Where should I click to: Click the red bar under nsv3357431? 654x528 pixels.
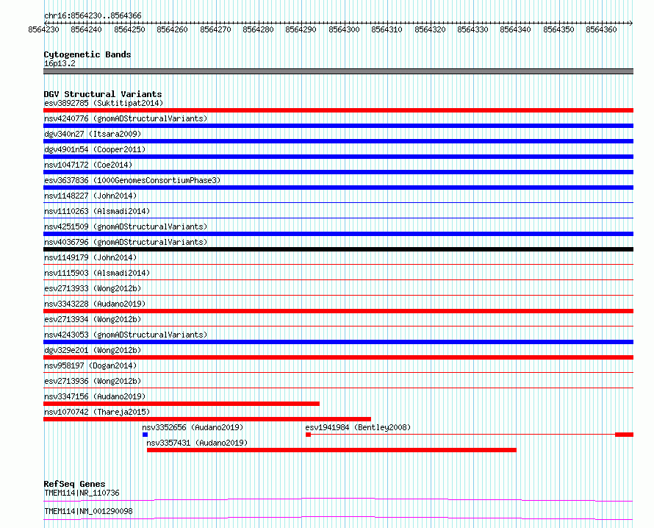331,450
